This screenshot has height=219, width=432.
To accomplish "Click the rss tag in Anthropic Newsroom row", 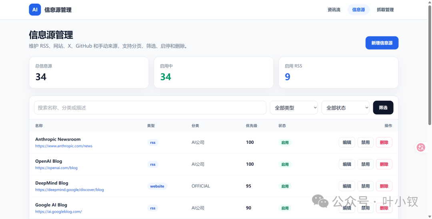I will pyautogui.click(x=153, y=143).
